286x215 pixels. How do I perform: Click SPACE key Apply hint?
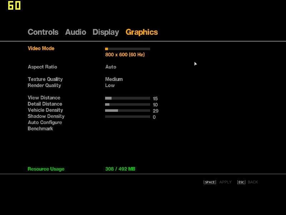[218, 182]
